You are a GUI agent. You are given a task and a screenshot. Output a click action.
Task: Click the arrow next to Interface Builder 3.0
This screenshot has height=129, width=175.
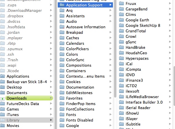170,102
